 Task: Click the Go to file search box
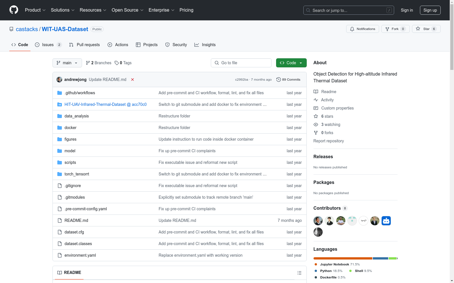pos(241,63)
